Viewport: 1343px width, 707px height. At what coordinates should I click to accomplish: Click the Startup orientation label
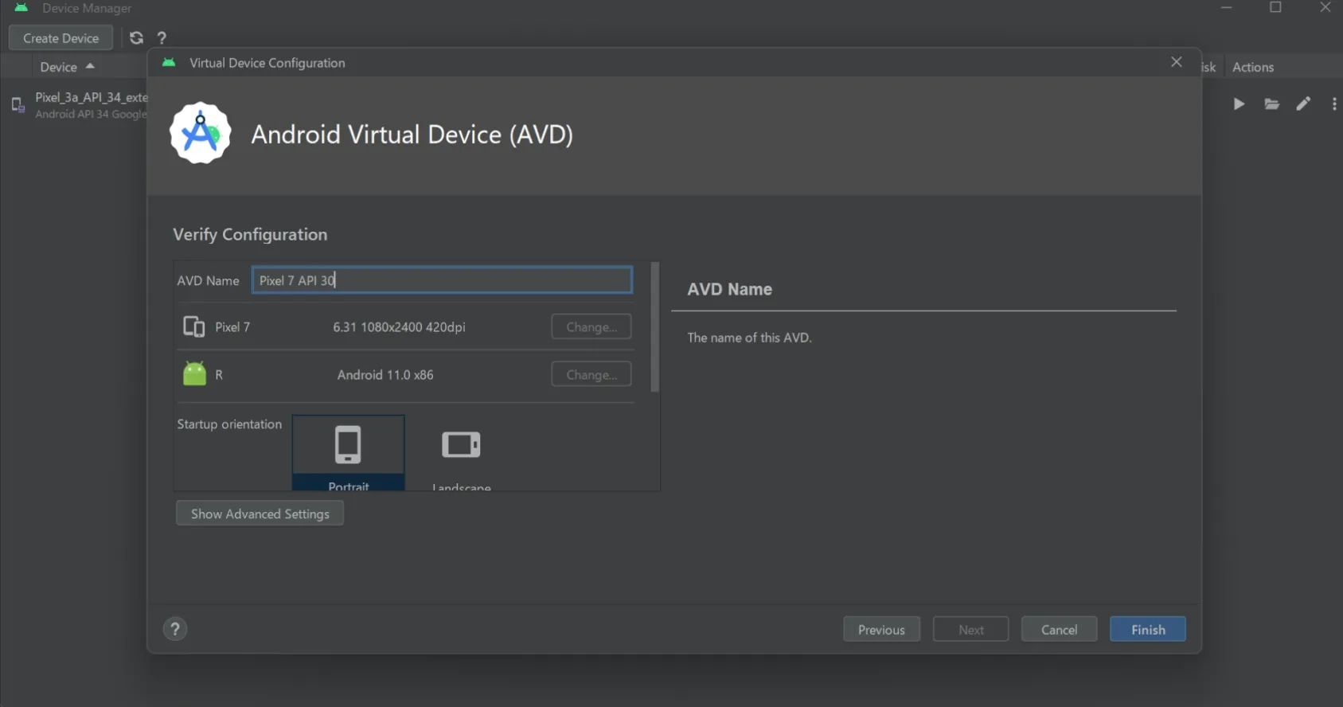pos(229,424)
